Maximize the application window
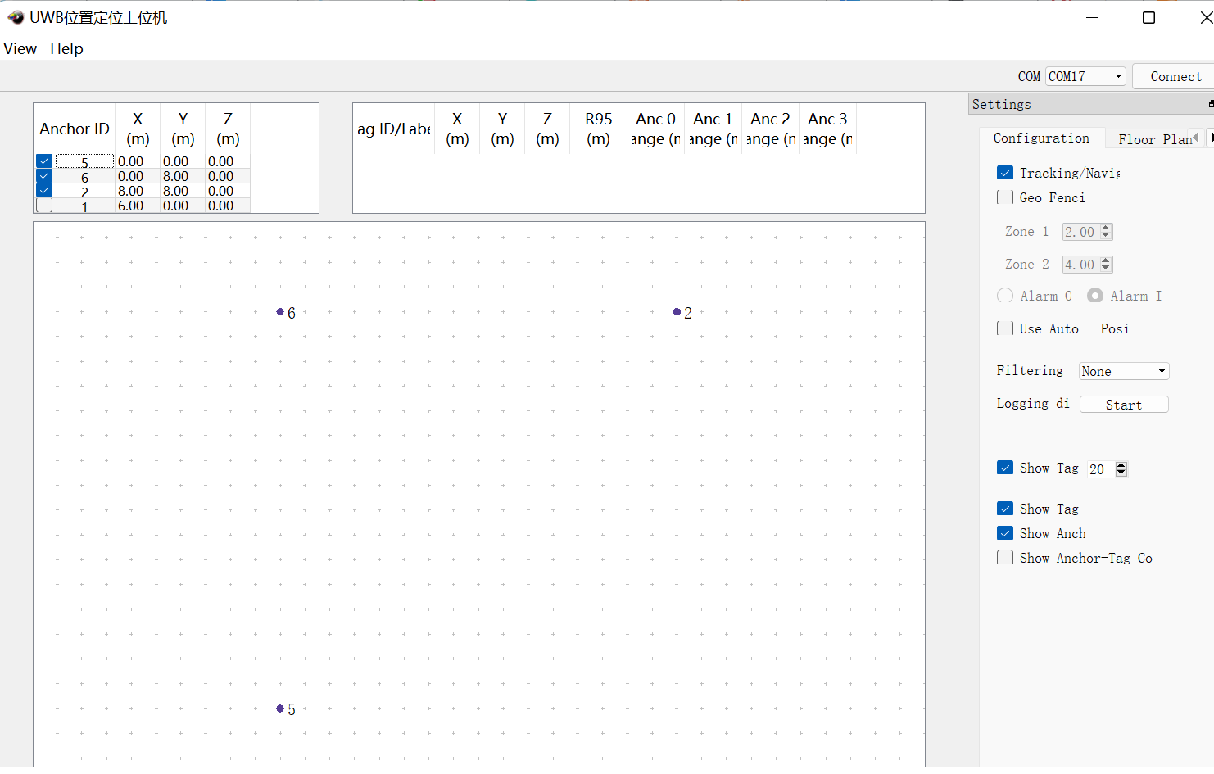Screen dimensions: 1214x774 click(x=1148, y=18)
